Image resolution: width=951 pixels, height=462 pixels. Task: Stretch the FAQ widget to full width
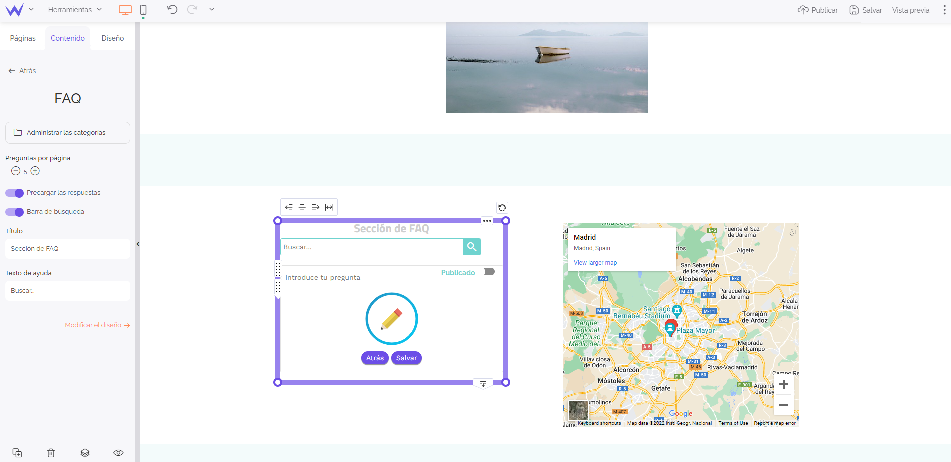click(x=329, y=207)
